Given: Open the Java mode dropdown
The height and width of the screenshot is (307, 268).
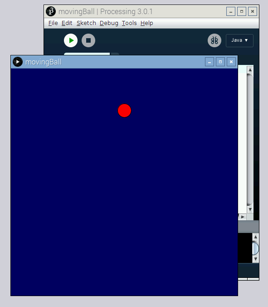Looking at the screenshot, I should [x=239, y=40].
